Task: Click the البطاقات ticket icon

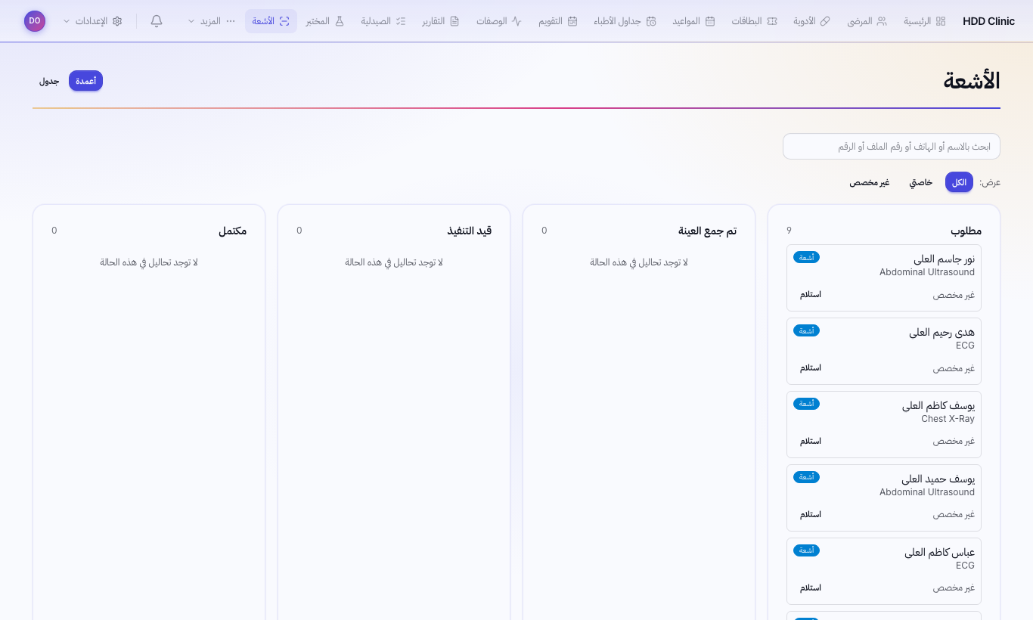Action: pyautogui.click(x=771, y=21)
